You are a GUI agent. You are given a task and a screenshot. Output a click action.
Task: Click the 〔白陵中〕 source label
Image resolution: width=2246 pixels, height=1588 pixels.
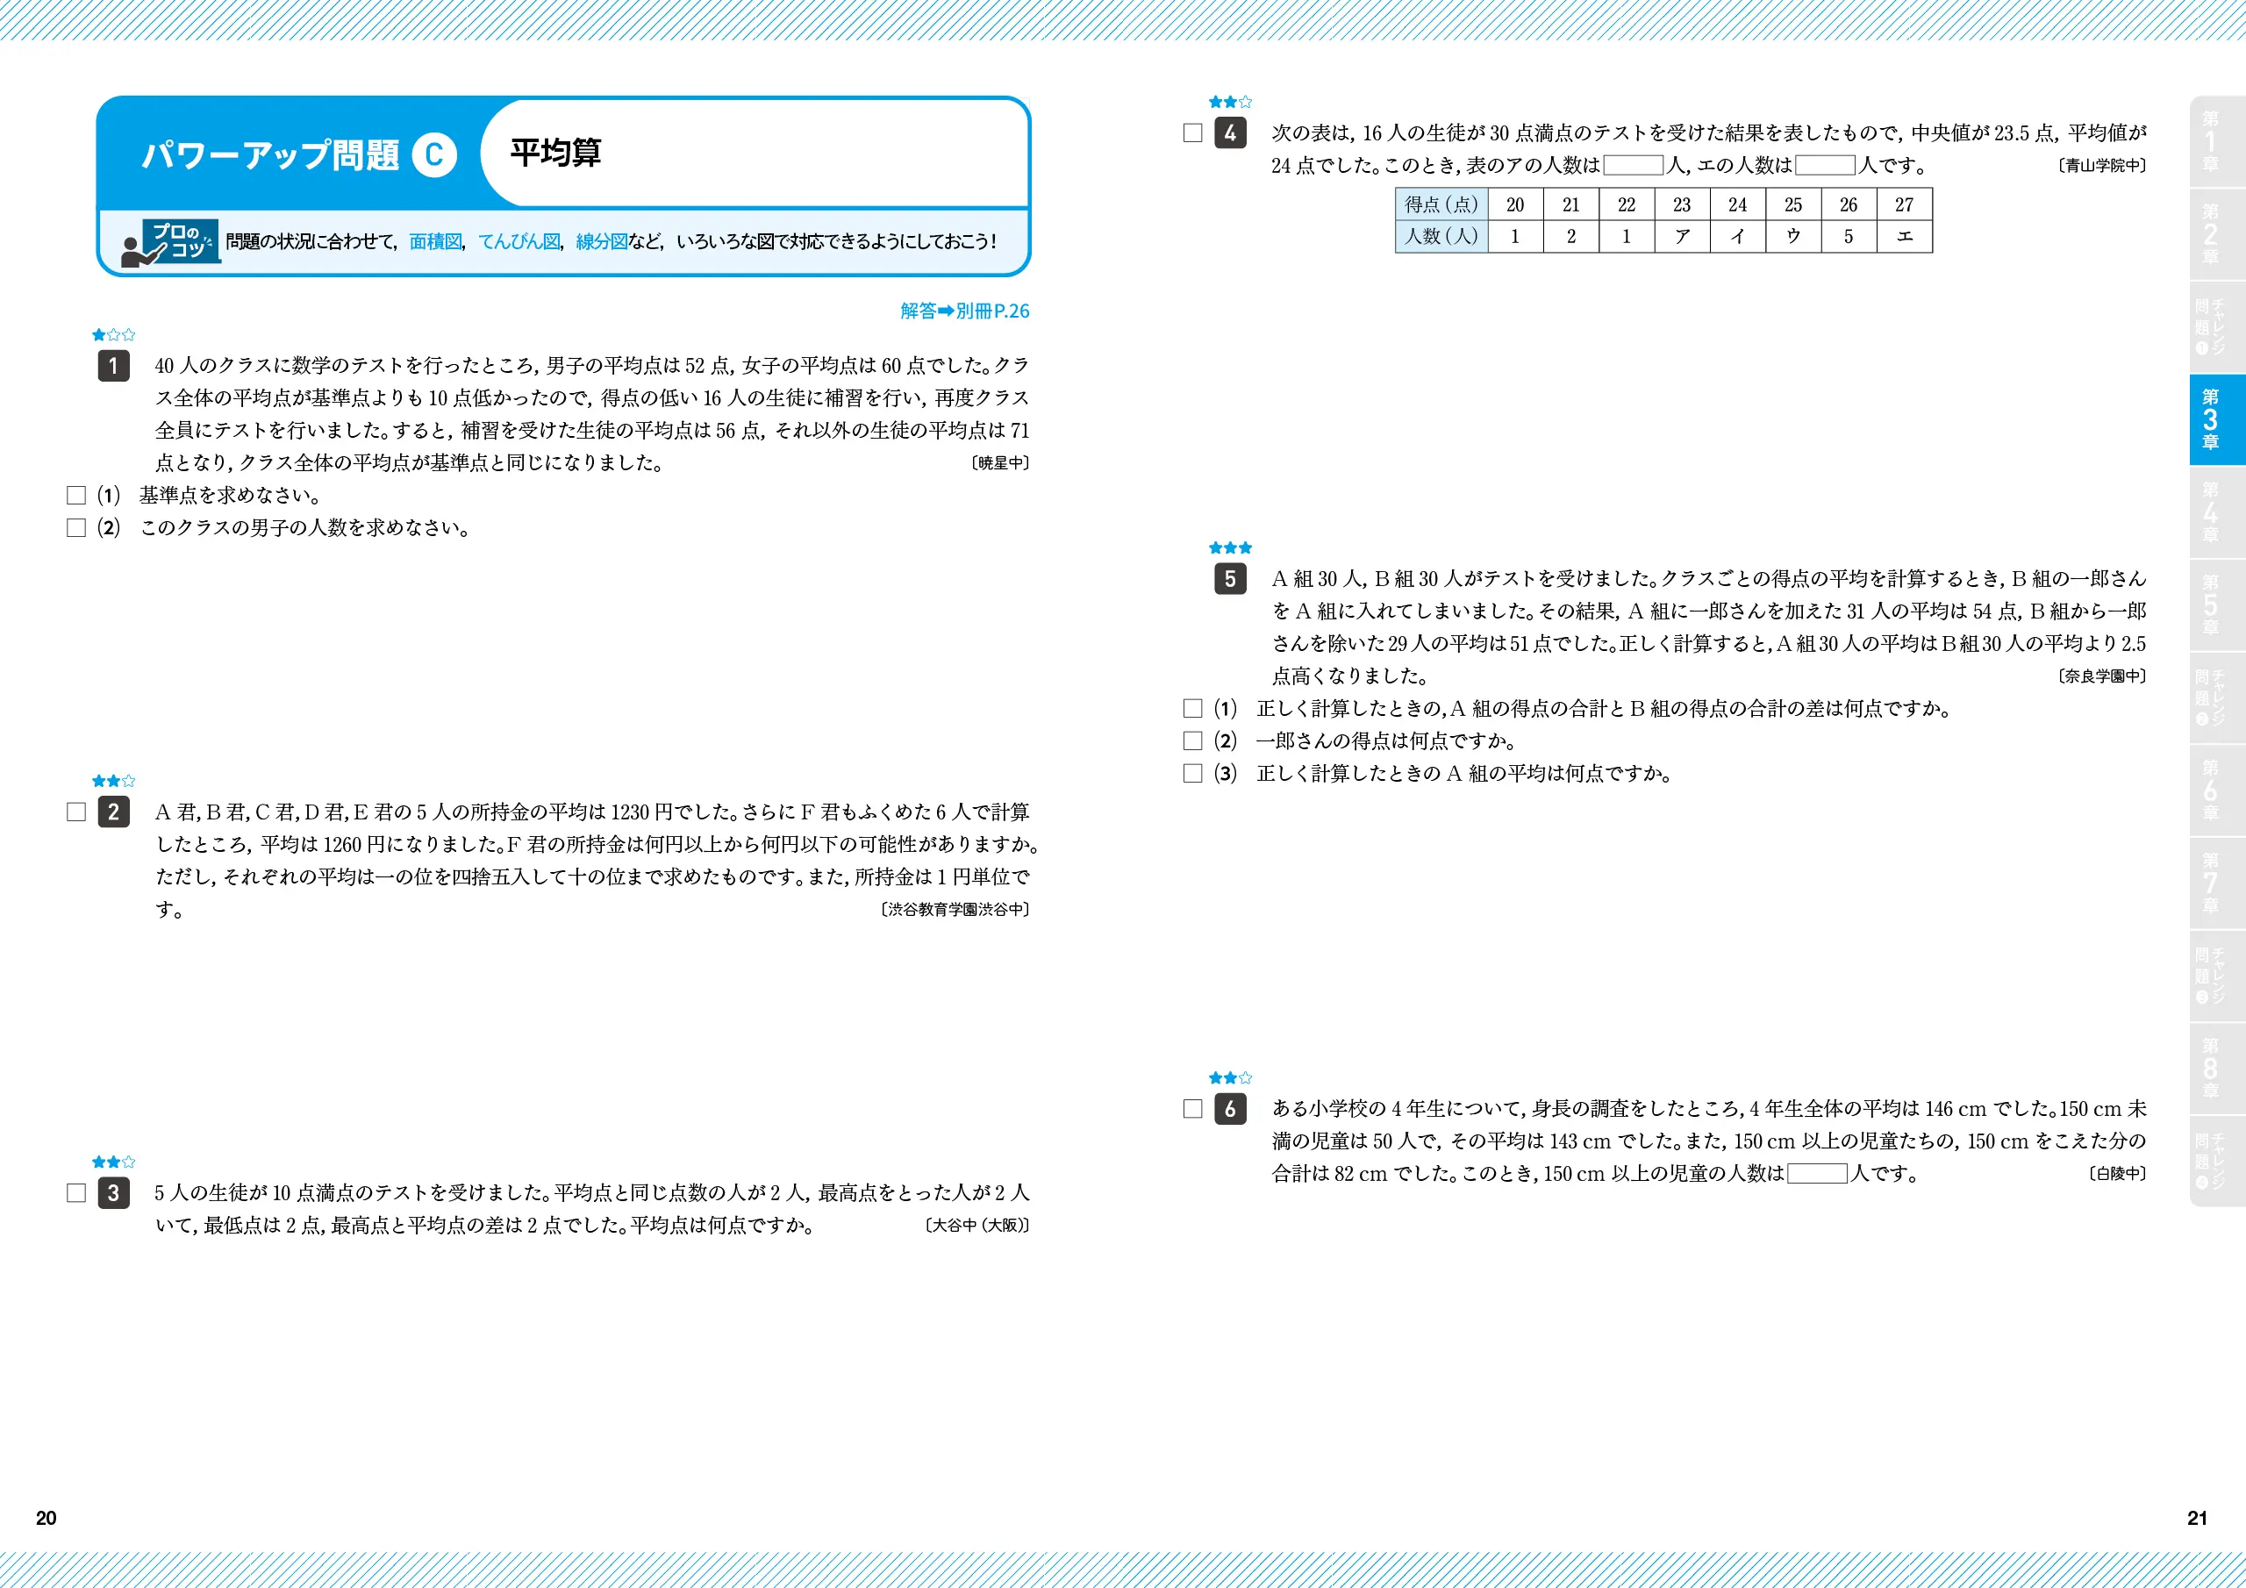pyautogui.click(x=2117, y=1173)
